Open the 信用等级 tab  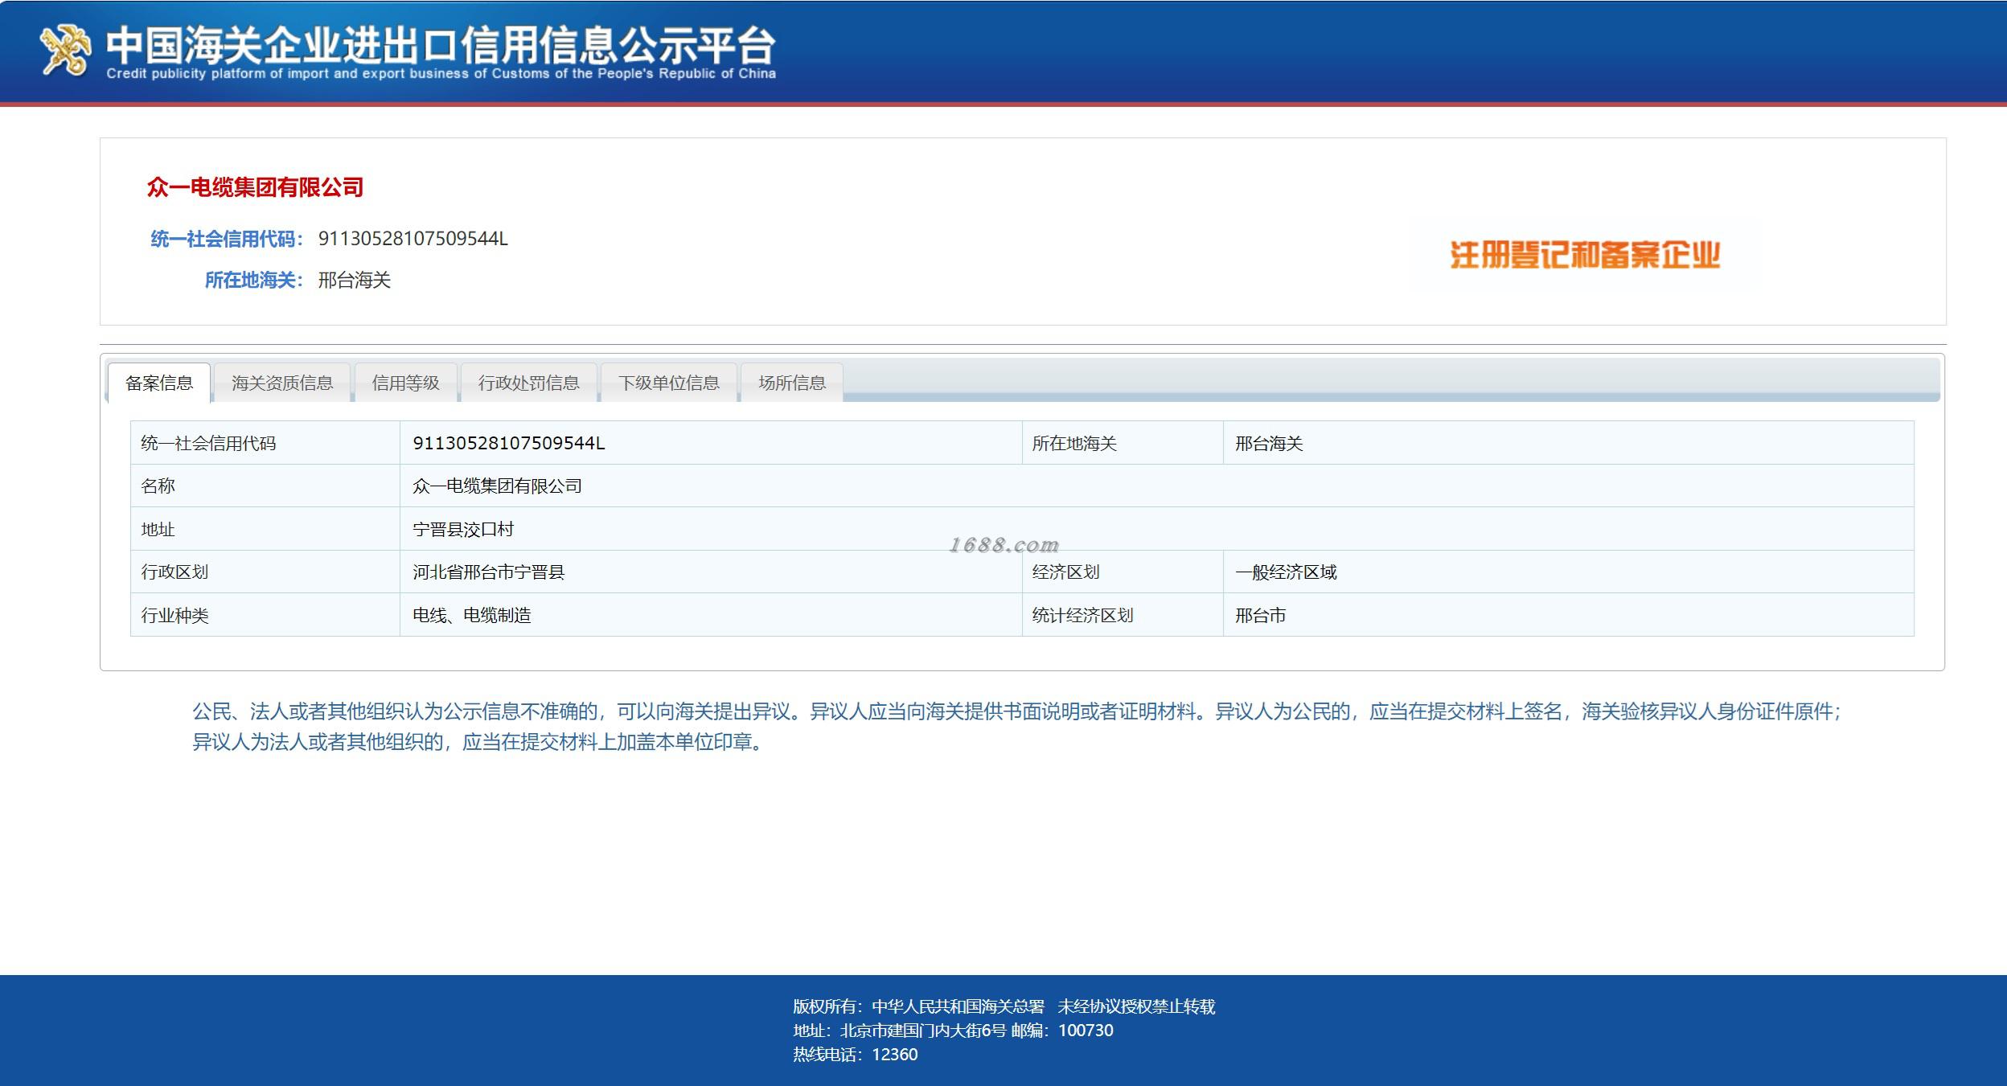point(405,383)
